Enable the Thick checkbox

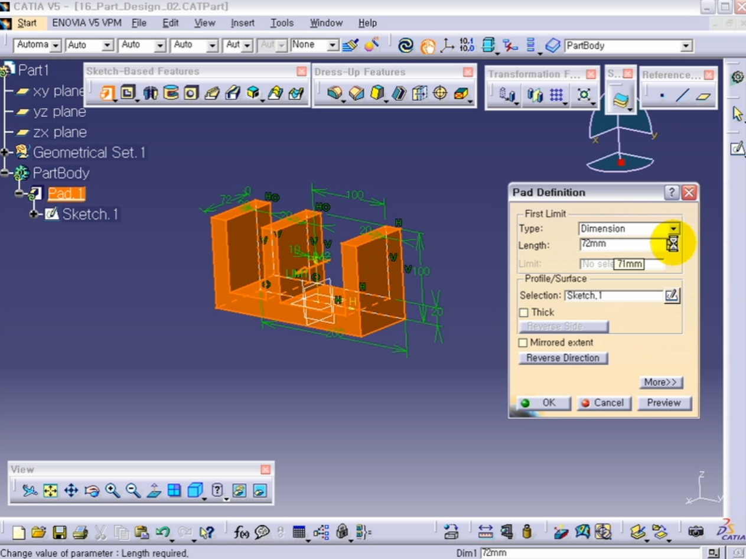click(x=523, y=312)
